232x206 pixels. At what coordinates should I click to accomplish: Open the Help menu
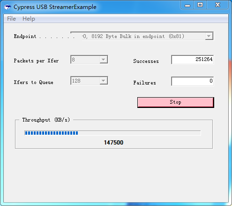(x=29, y=19)
